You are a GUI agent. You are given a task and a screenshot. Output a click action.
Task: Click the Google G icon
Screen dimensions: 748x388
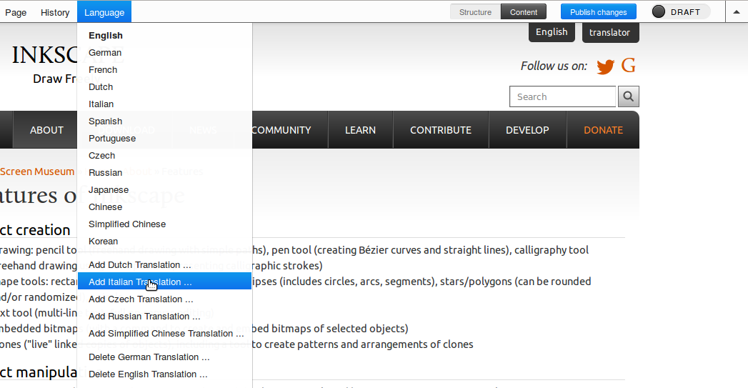coord(629,66)
